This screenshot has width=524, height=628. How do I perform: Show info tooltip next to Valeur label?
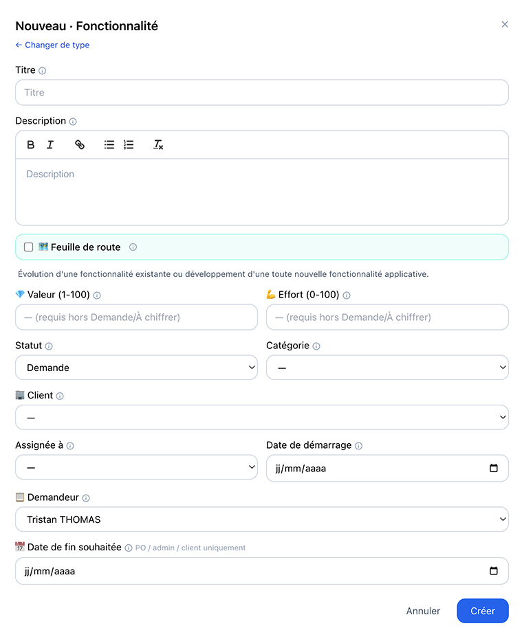(97, 295)
